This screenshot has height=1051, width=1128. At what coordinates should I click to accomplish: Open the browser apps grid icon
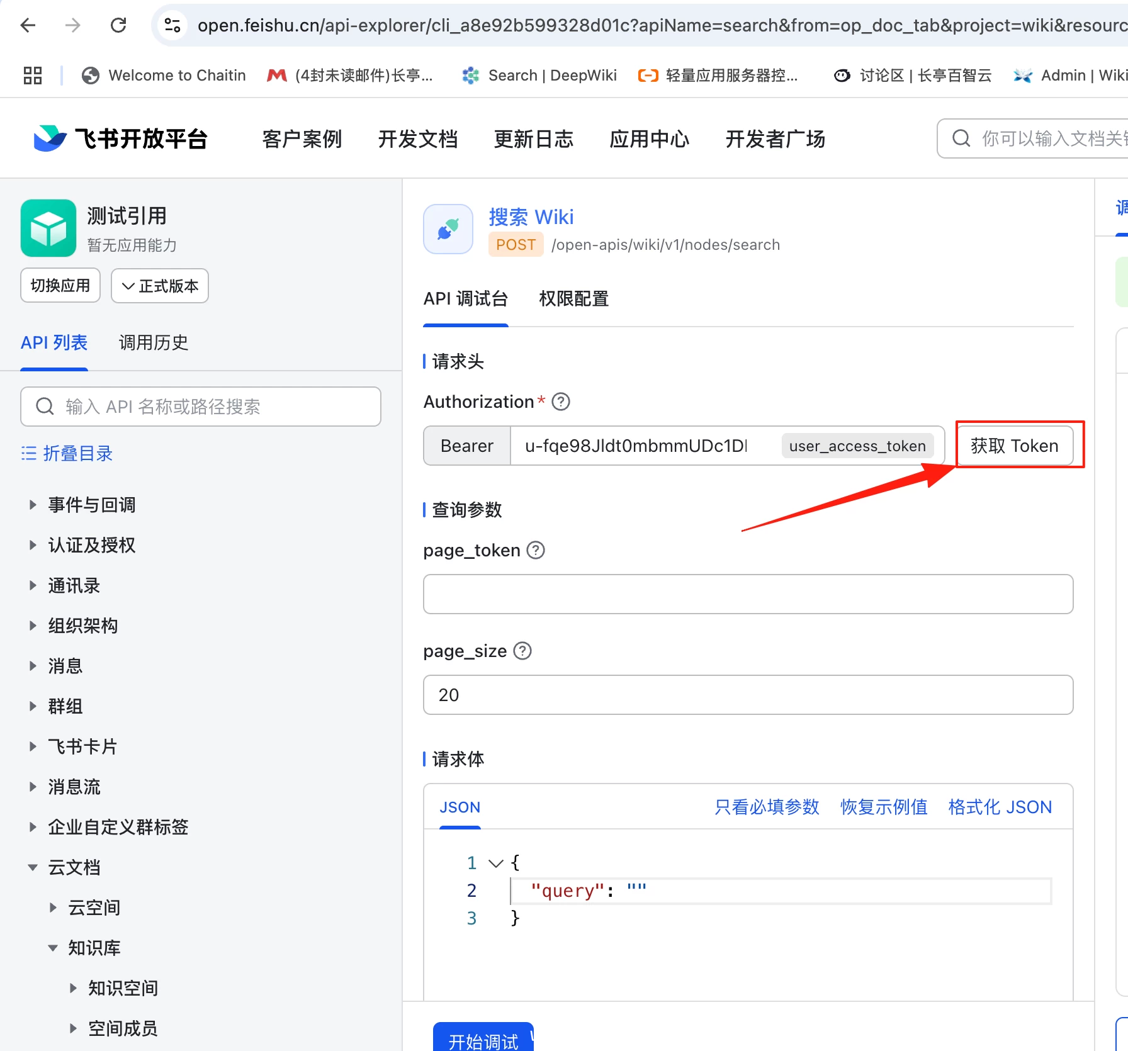[33, 76]
